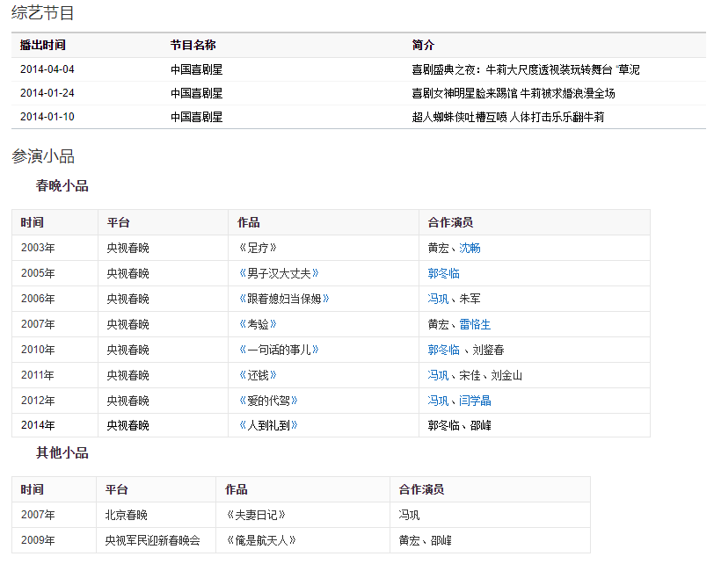Open the 《还钱》 sketch link
The width and height of the screenshot is (714, 571).
click(258, 375)
